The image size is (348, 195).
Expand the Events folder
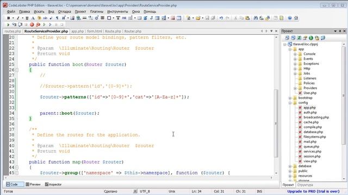(x=295, y=59)
